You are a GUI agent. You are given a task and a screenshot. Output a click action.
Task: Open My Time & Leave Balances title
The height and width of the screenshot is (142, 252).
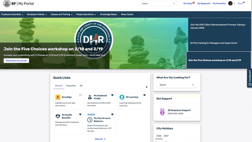click(x=102, y=120)
